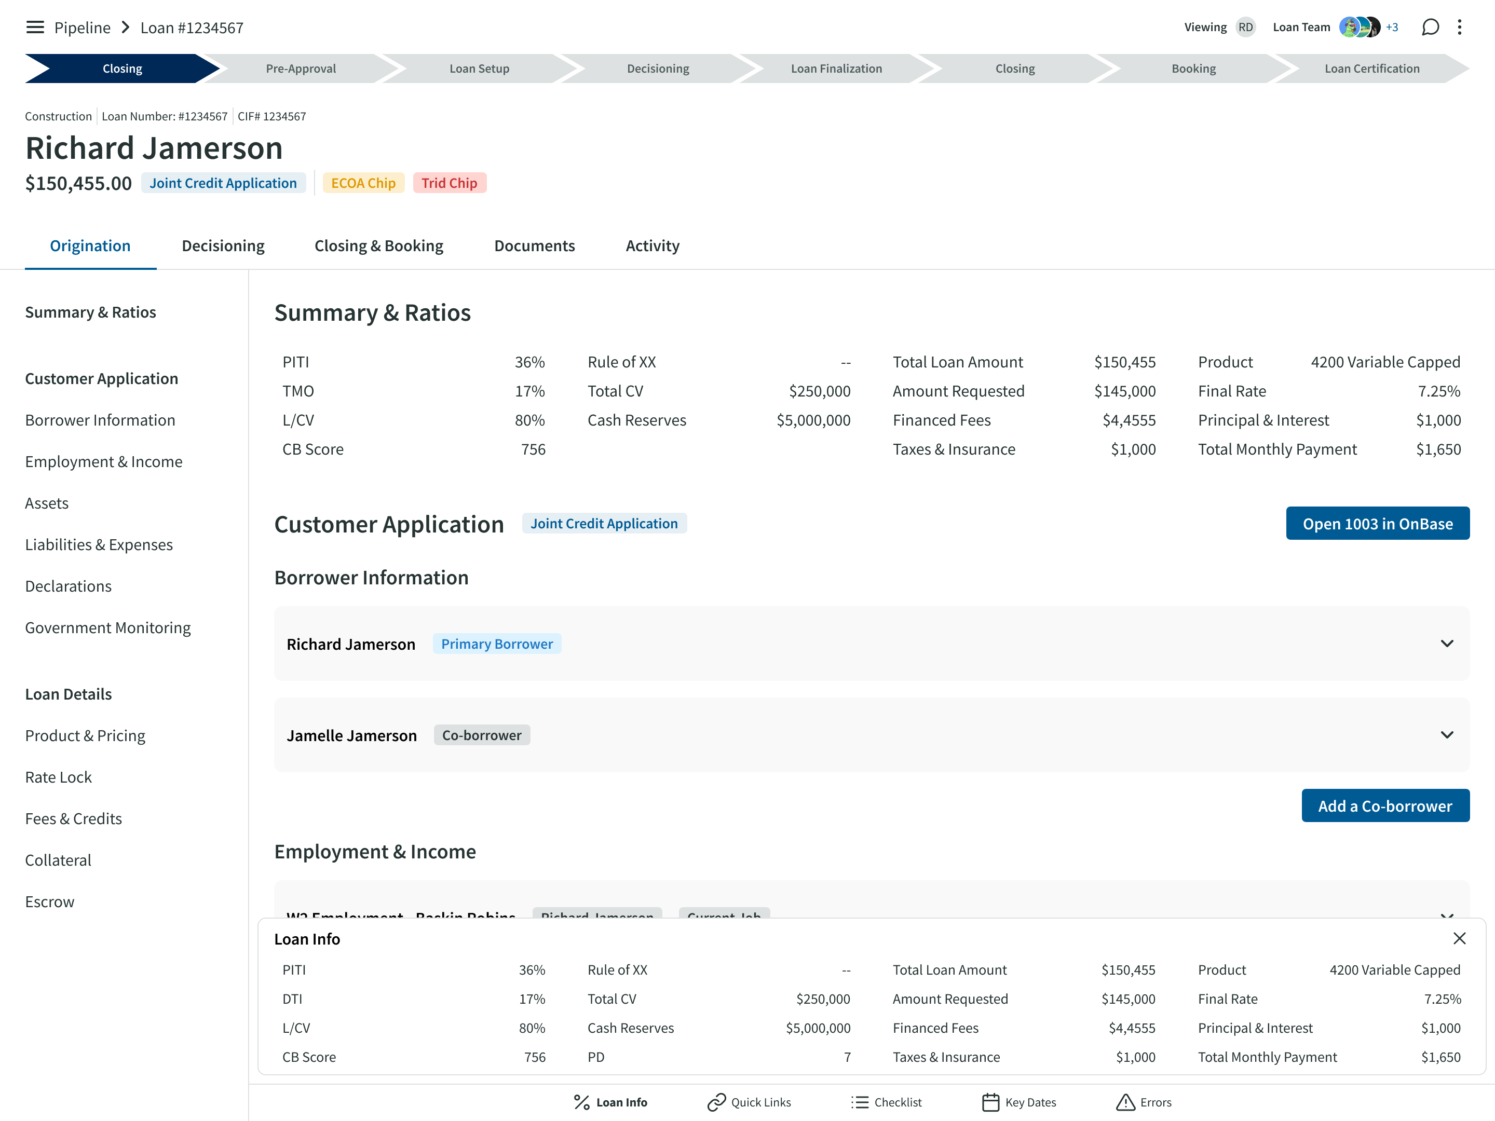Show Errors warning icon
This screenshot has width=1495, height=1121.
coord(1125,1102)
